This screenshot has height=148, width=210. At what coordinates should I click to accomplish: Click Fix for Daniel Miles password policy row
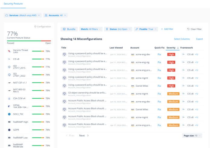pyautogui.click(x=159, y=86)
